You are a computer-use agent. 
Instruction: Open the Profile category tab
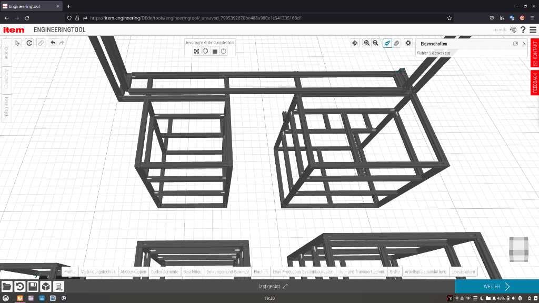tap(70, 272)
